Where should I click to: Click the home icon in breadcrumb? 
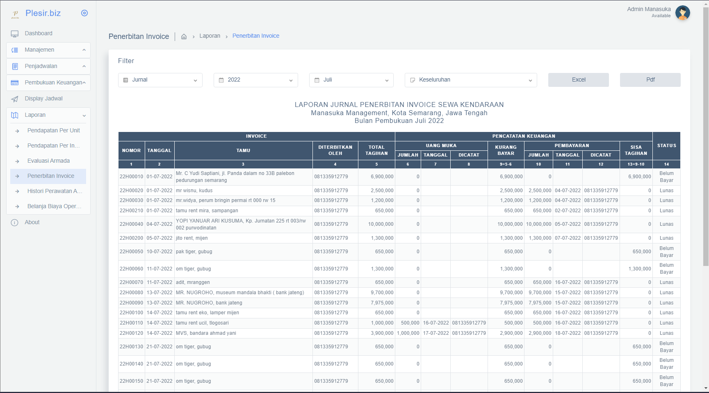(x=184, y=36)
